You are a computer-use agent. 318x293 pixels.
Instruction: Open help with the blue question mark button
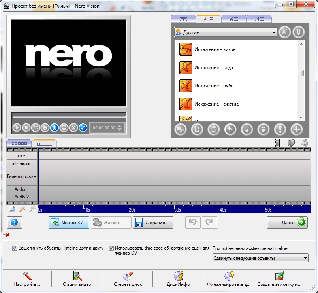tap(14, 222)
